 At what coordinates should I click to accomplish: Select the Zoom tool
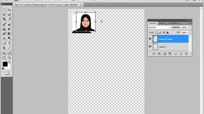pos(9,58)
